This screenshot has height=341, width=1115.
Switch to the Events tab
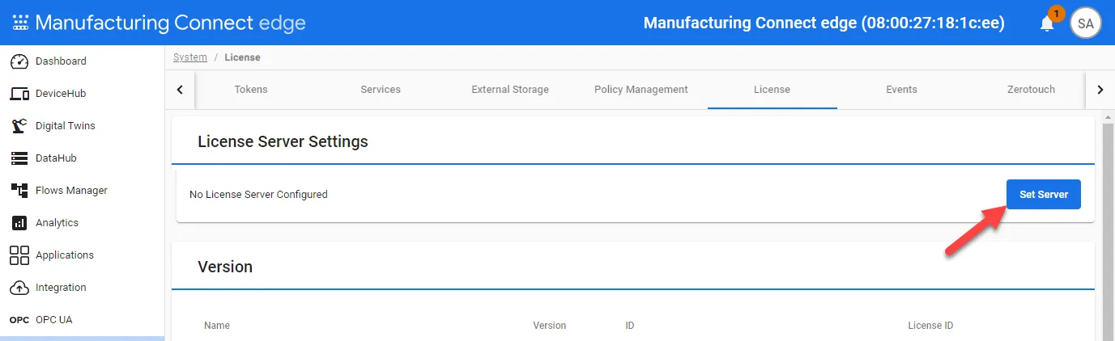[x=901, y=90]
